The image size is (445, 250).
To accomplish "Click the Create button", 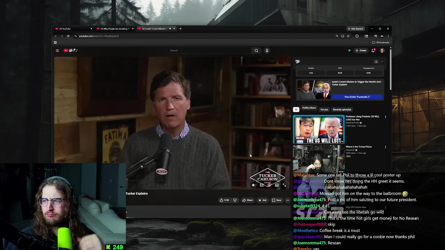I will click(x=361, y=50).
